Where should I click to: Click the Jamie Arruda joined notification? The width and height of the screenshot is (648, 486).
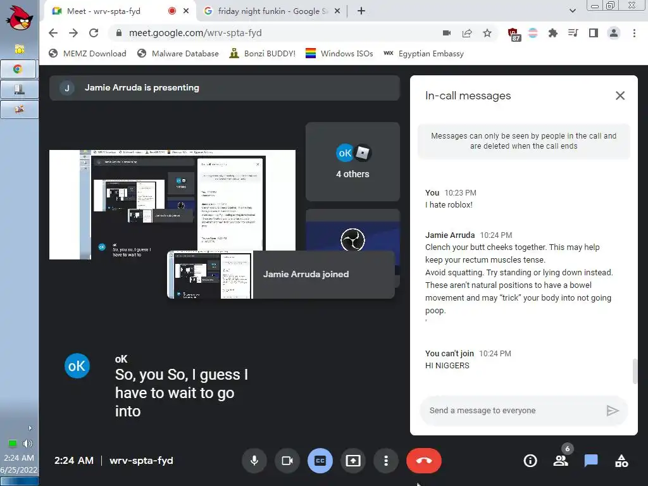click(x=281, y=275)
